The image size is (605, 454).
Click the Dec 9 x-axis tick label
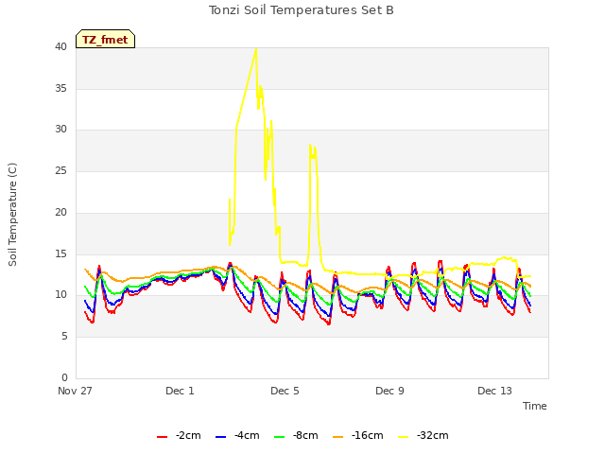389,391
